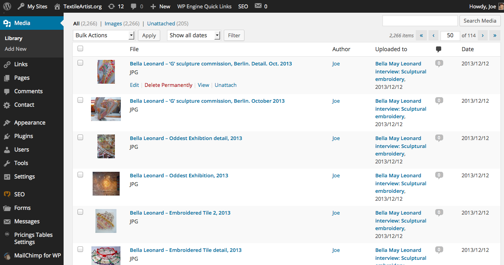Screen dimensions: 504x265
Task: Open thumbnail of Oddest Exhibition, 2013
Action: click(106, 184)
